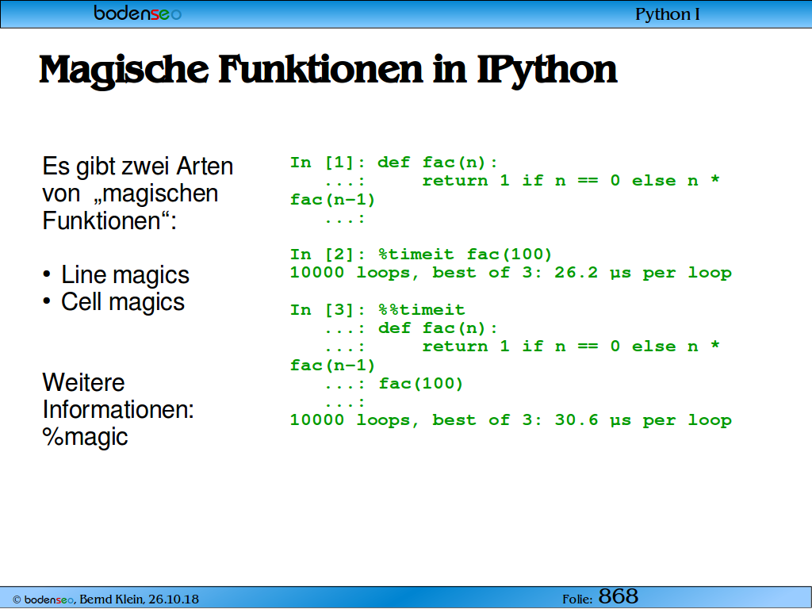Image resolution: width=812 pixels, height=609 pixels.
Task: Click the slide title 'Magische Funktionen in IPython'
Action: [x=327, y=70]
